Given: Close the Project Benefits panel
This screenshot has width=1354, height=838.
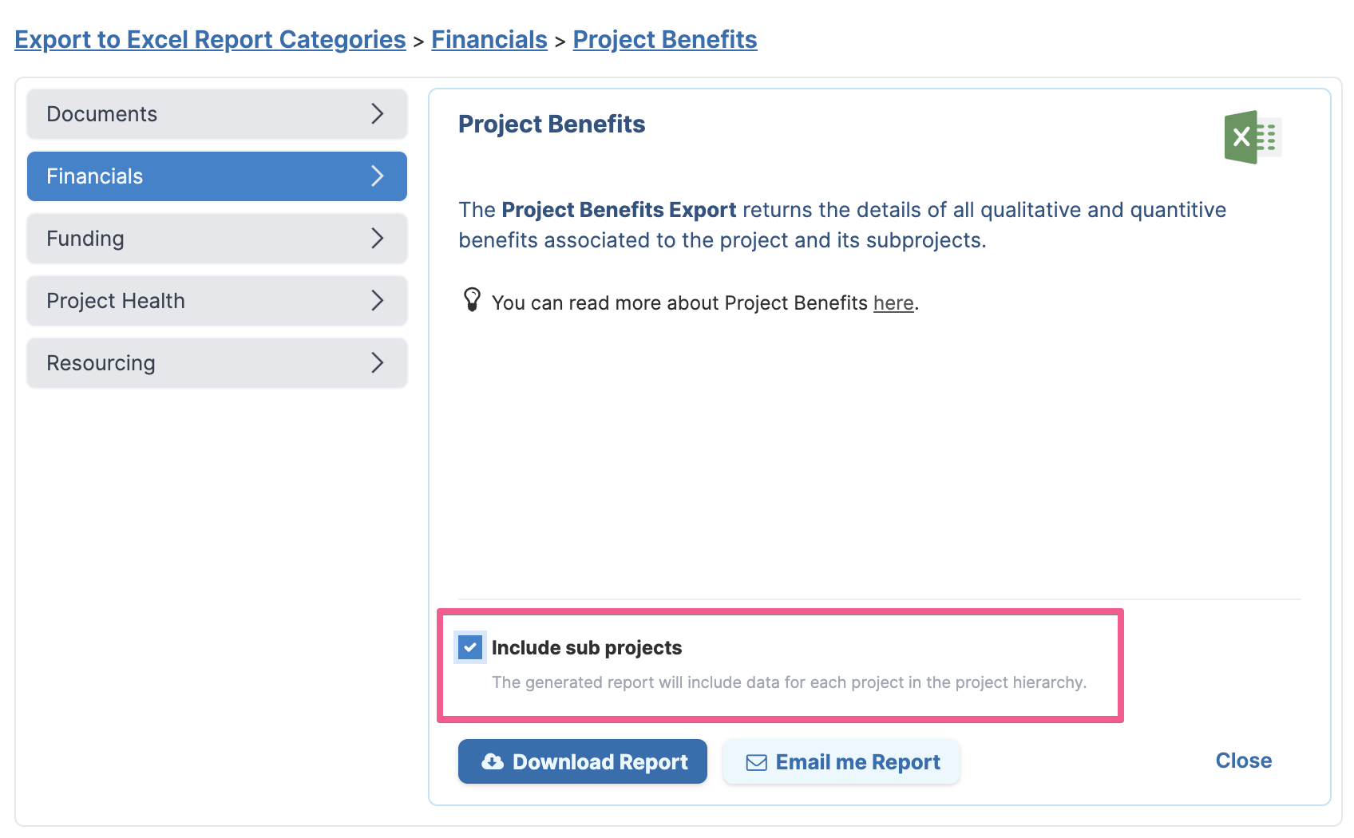Looking at the screenshot, I should (1243, 761).
